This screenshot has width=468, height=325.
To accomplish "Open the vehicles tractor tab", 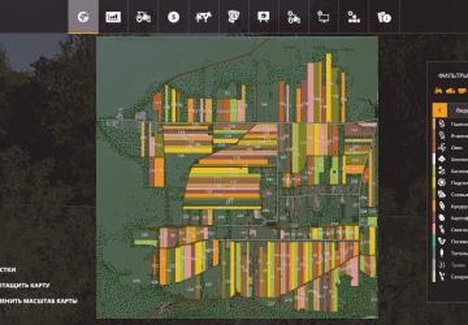I will [144, 17].
